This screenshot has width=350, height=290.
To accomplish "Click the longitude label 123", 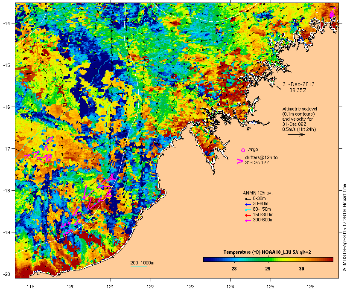I will 191,287.
